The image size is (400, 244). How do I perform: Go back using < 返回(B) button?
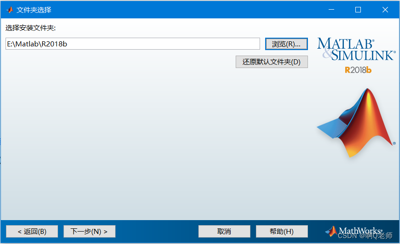(x=32, y=231)
